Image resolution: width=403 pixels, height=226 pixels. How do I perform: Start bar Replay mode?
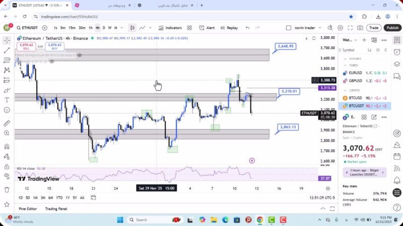pos(229,28)
